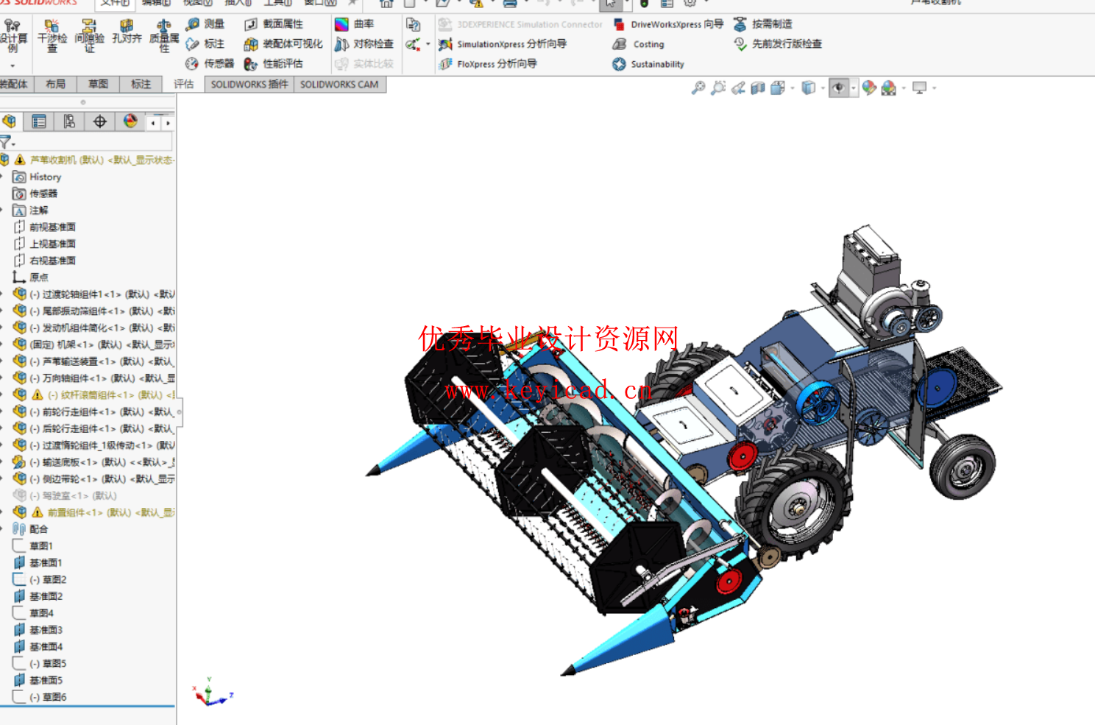The width and height of the screenshot is (1095, 725).
Task: Open the Display Style dropdown arrow
Action: coord(823,88)
